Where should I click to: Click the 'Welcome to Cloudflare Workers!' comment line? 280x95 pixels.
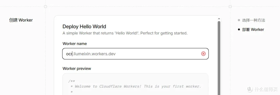pos(136,86)
